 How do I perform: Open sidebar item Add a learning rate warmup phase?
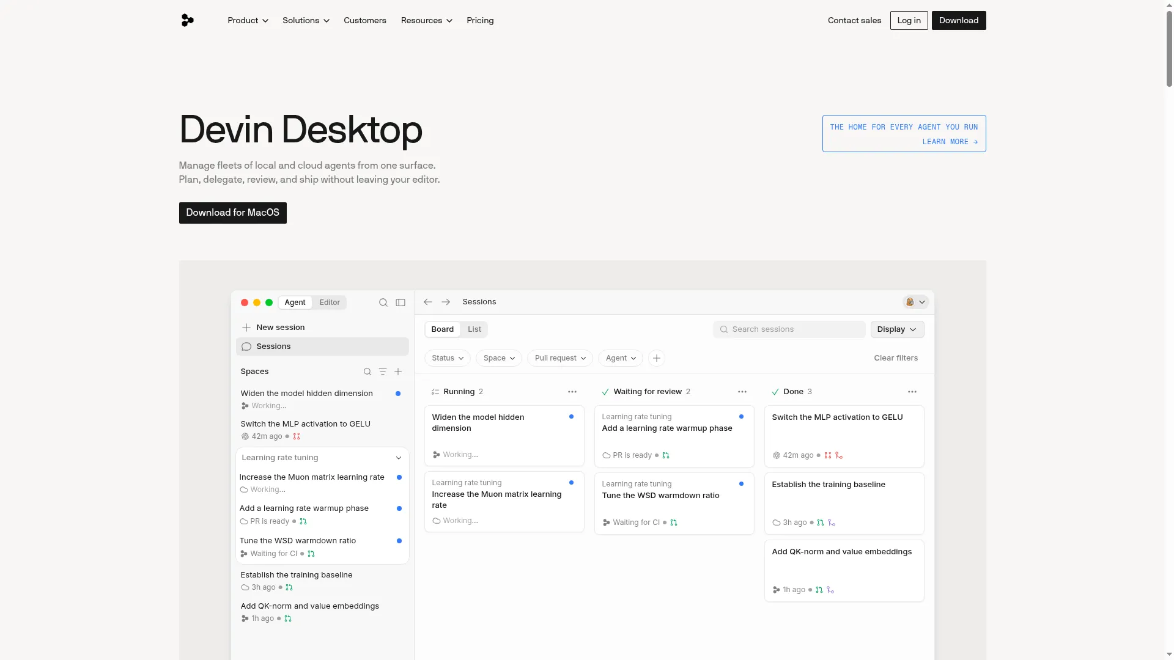[322, 515]
